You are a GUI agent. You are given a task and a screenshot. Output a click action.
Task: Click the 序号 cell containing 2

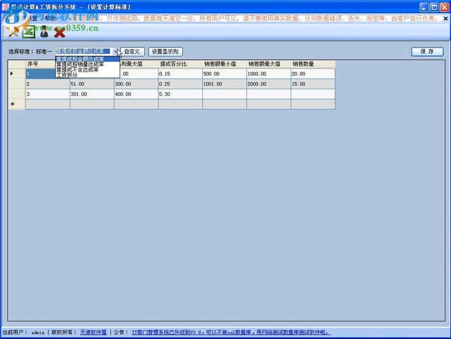point(48,84)
